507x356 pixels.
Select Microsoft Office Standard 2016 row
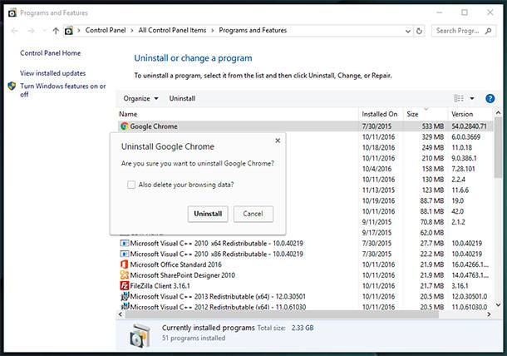click(x=306, y=265)
